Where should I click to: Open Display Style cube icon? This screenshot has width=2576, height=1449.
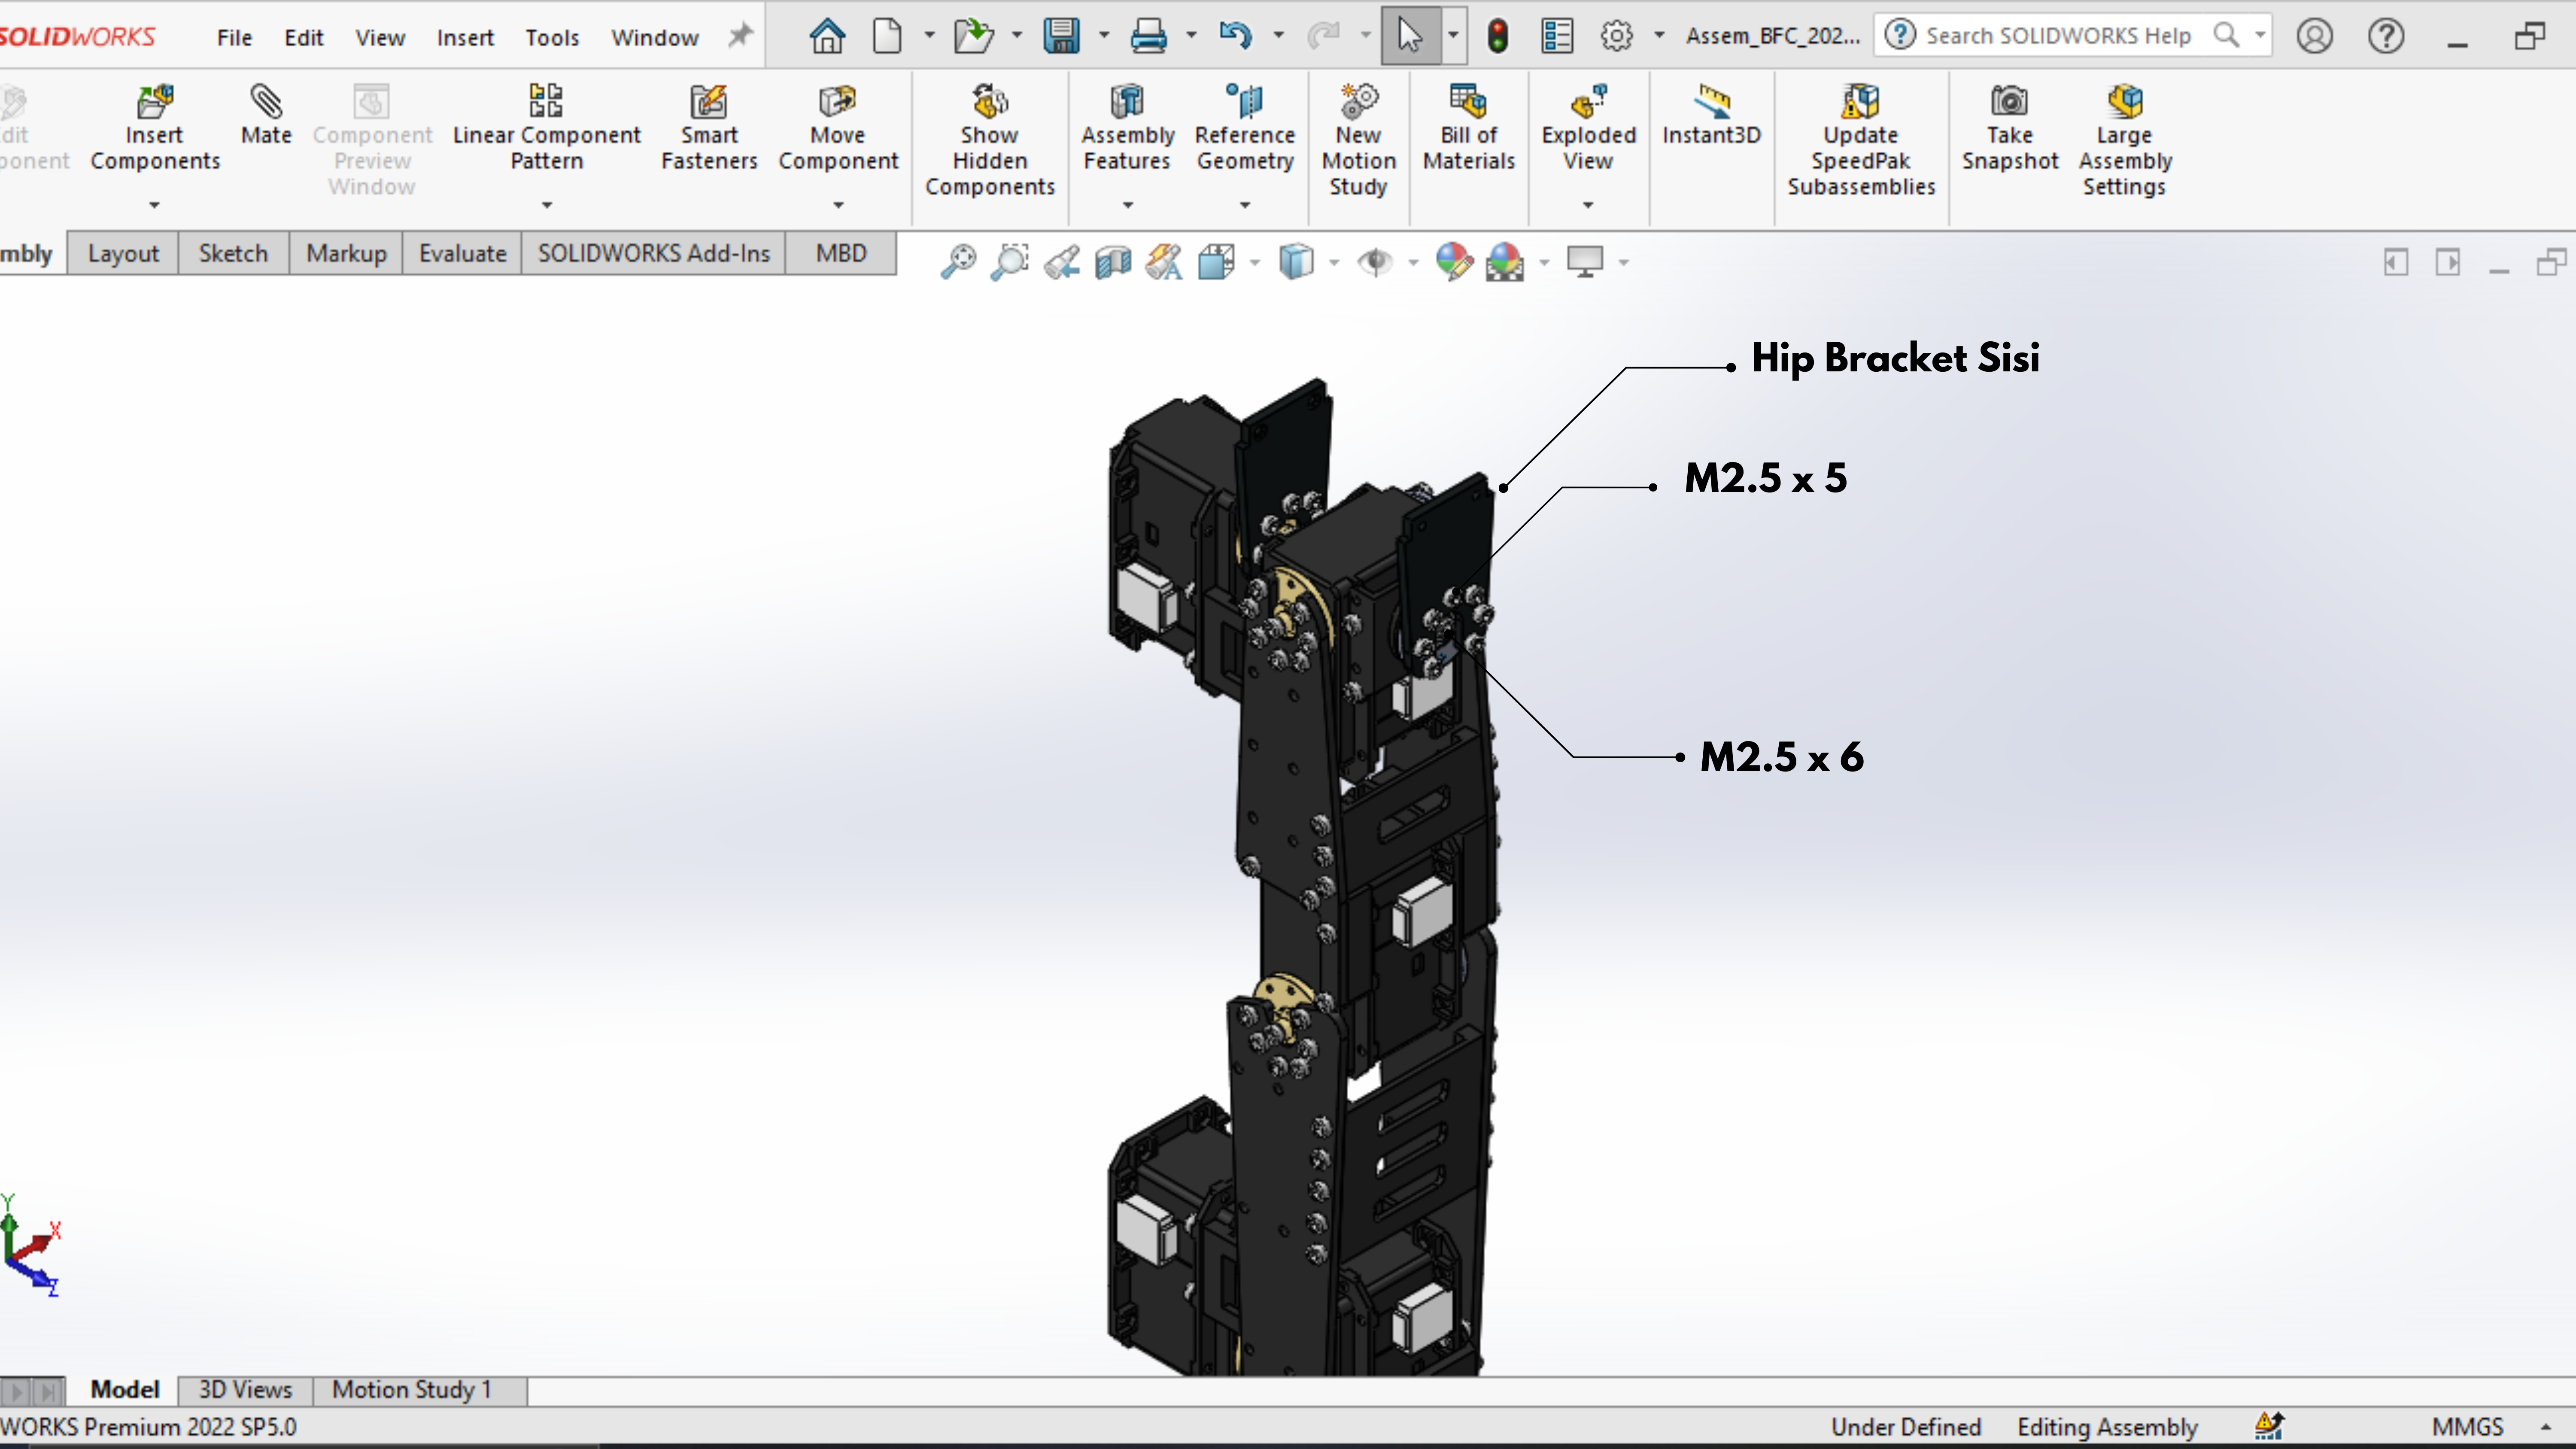coord(1296,262)
